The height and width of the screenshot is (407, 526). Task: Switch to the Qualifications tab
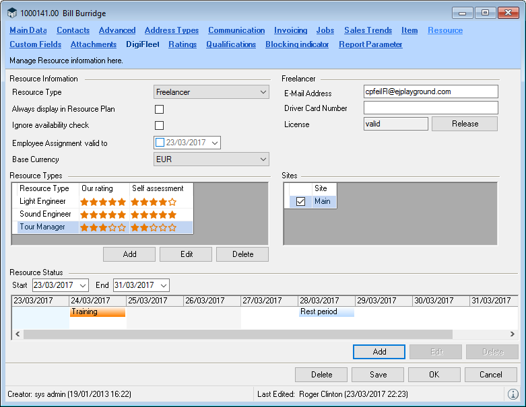tap(231, 44)
